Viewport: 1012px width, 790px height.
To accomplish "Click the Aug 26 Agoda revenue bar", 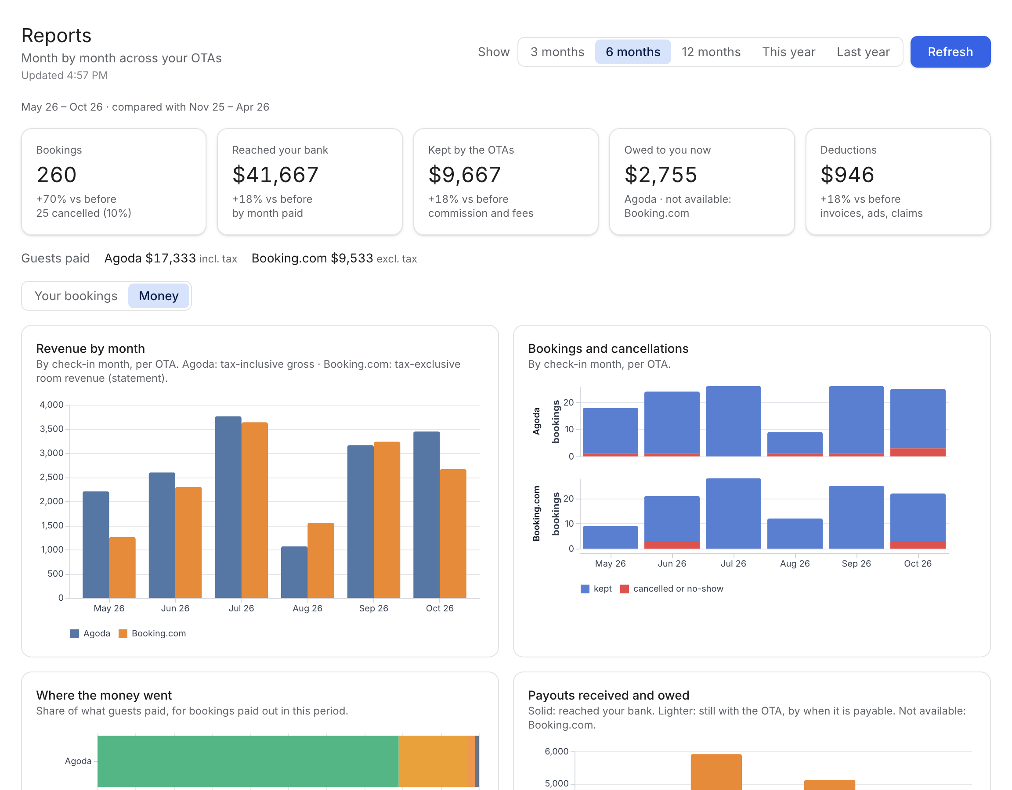I will [x=294, y=572].
